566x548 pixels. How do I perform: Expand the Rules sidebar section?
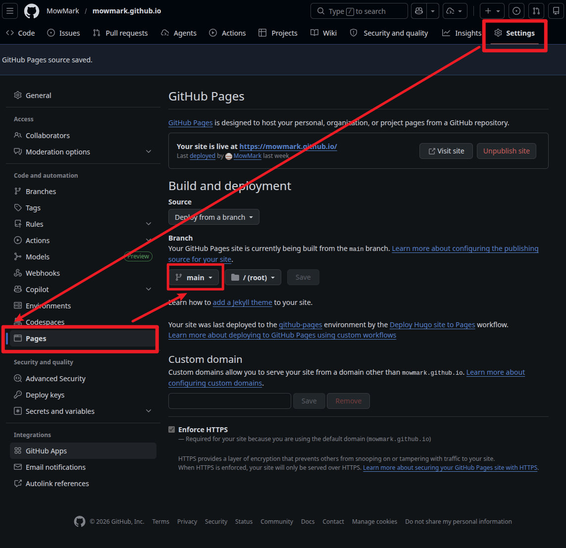83,224
